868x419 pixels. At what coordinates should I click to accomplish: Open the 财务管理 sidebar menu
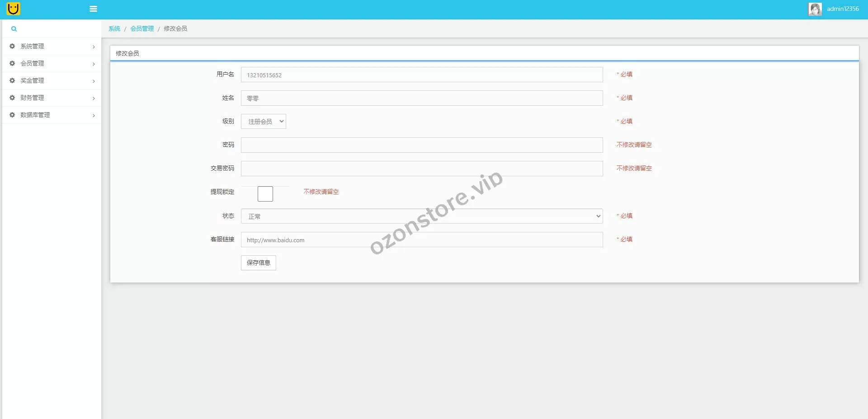32,98
